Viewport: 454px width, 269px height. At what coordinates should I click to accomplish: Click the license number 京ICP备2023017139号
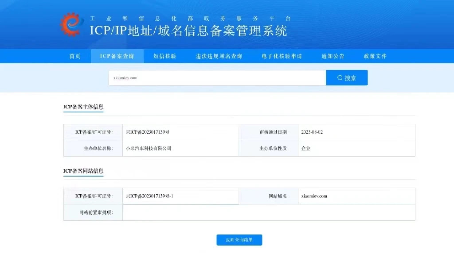(x=148, y=132)
